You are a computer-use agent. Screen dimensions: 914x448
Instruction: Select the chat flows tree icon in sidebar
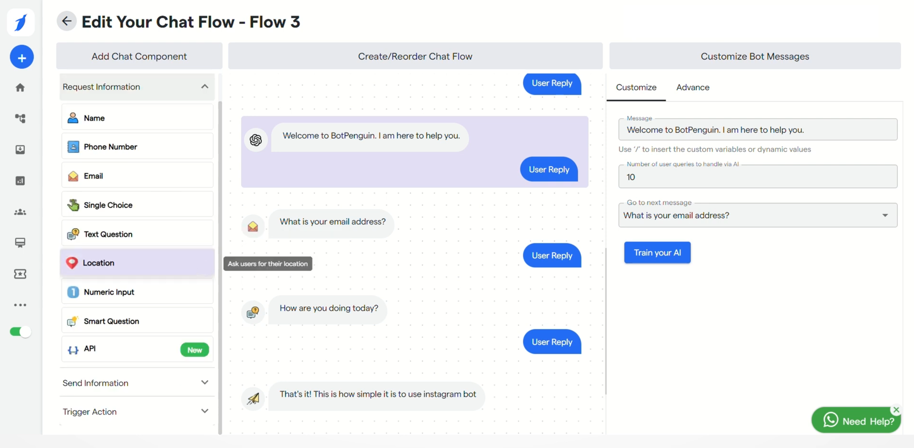pyautogui.click(x=20, y=118)
